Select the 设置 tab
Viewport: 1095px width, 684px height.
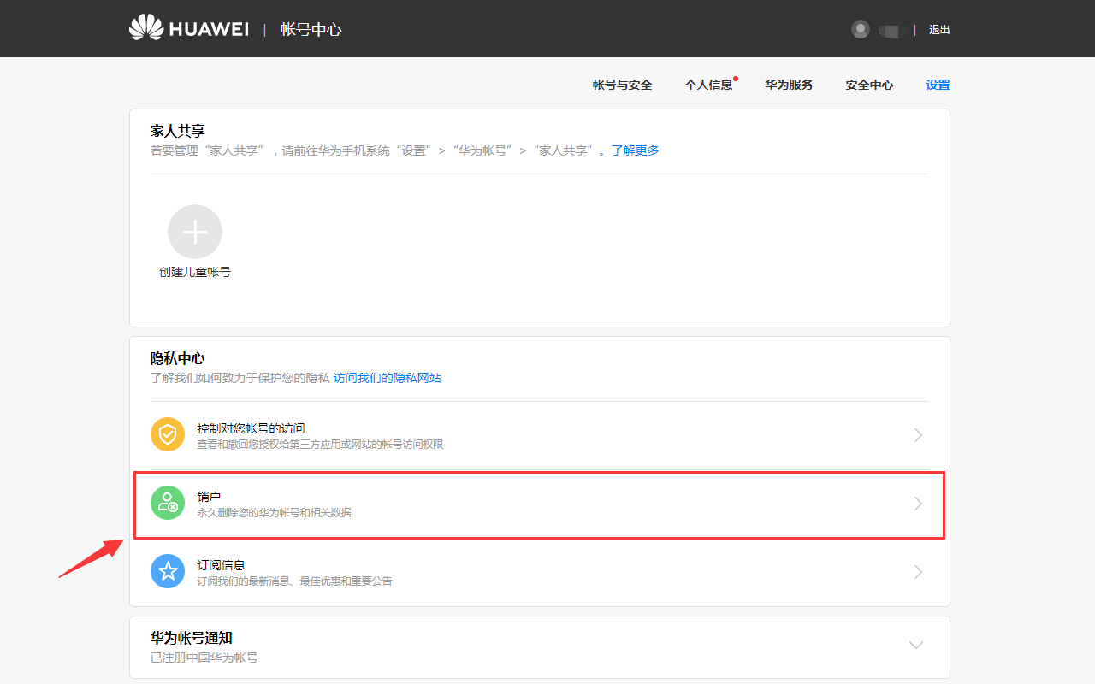(x=938, y=85)
